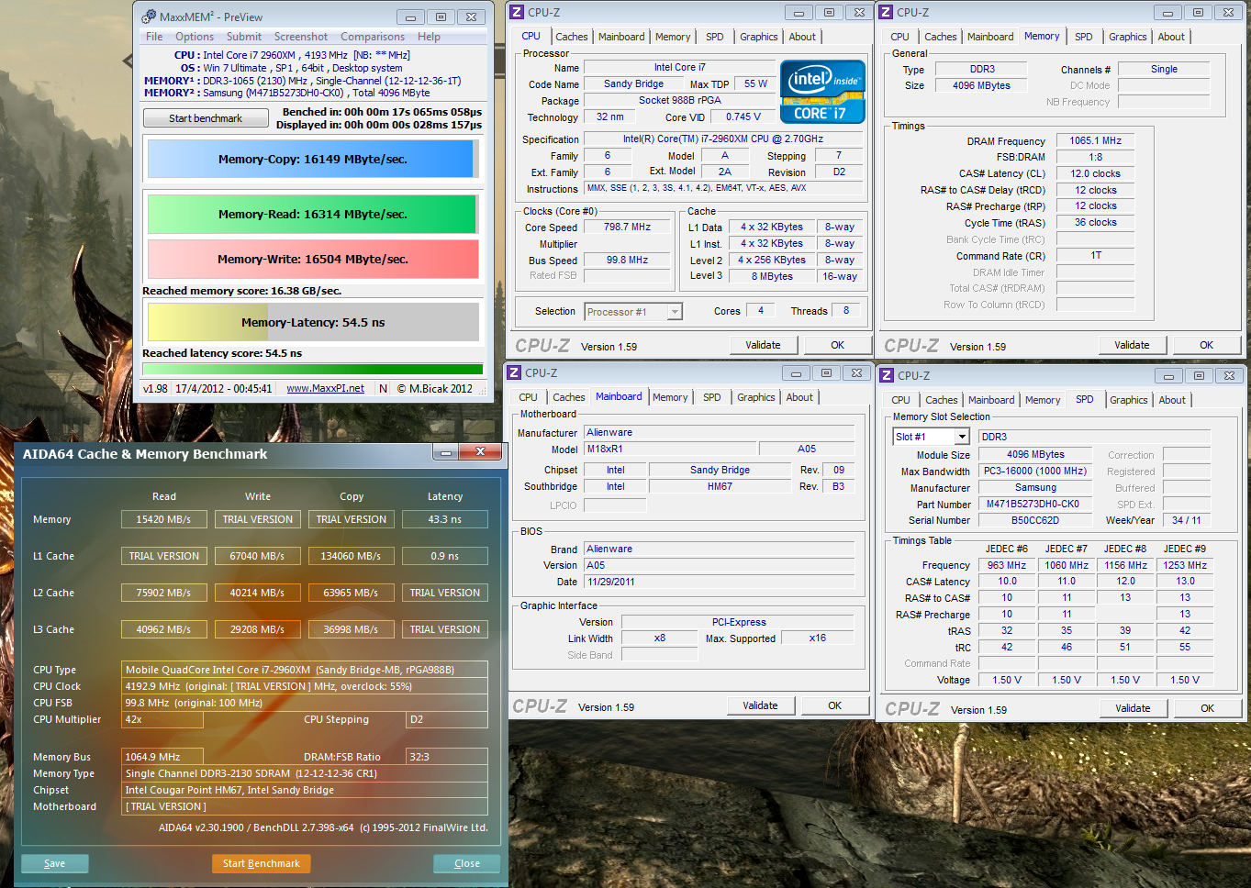Image resolution: width=1251 pixels, height=888 pixels.
Task: Click Start Benchmark in AIDA64
Action: point(262,863)
